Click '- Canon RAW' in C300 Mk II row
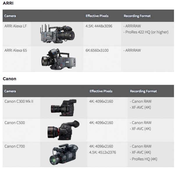The height and width of the screenshot is (170, 176). 141,101
